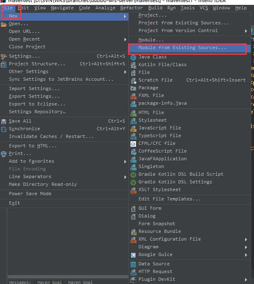Click the Gradle Kotlin DSL Build Script icon

point(133,175)
